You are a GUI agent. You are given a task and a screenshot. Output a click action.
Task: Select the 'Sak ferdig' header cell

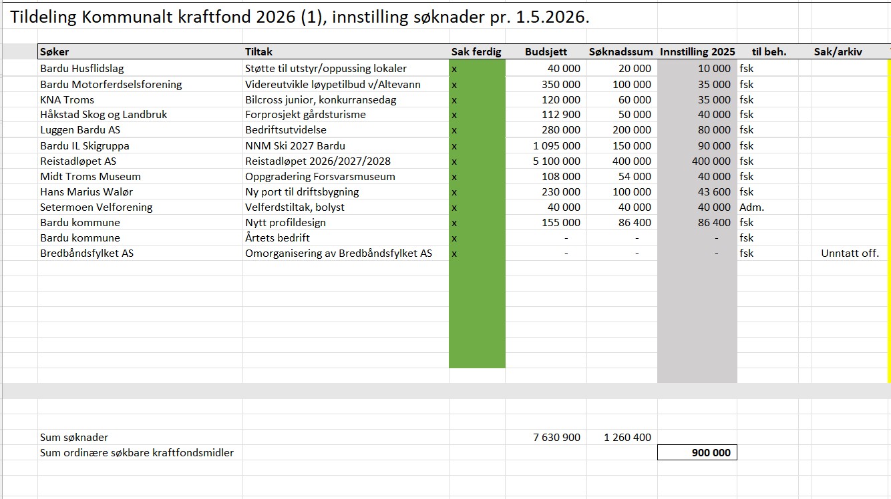point(477,52)
